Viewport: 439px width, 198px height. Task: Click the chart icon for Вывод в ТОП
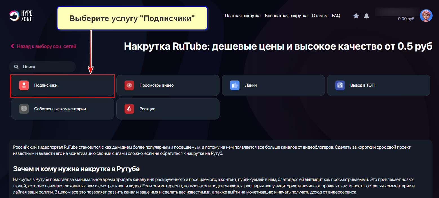point(340,85)
